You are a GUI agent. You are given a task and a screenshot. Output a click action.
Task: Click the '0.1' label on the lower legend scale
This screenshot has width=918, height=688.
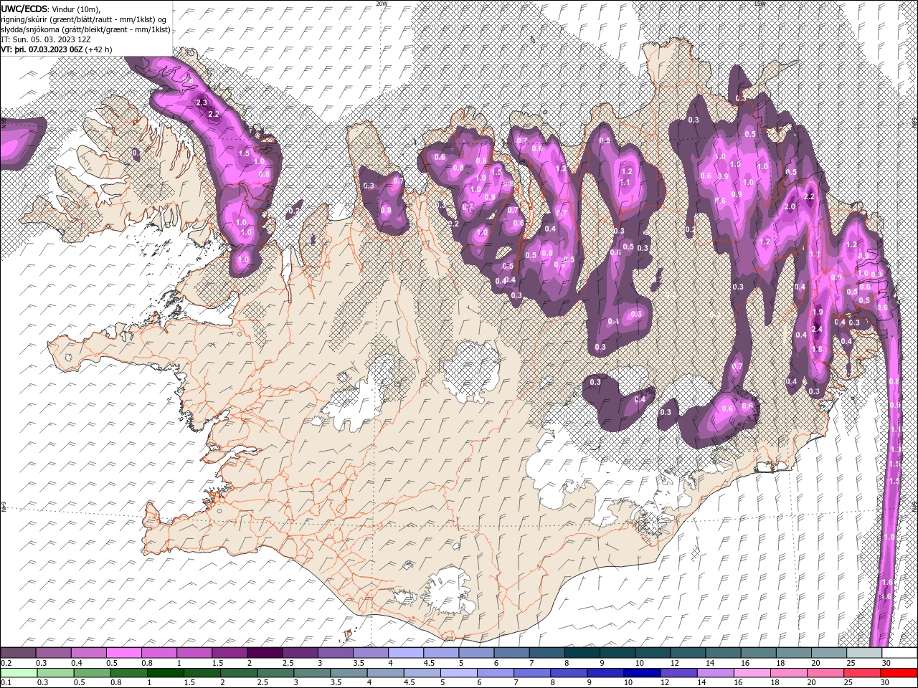pos(6,682)
